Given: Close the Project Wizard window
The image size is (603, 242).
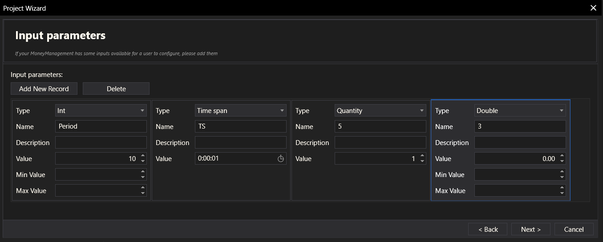Looking at the screenshot, I should tap(593, 8).
